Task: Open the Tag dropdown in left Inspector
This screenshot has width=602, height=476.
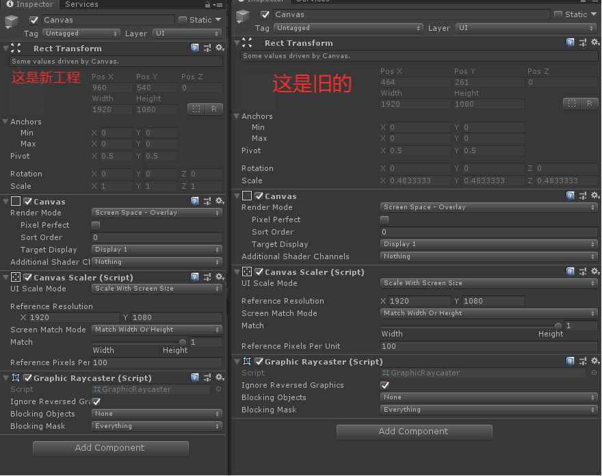Action: coord(81,34)
